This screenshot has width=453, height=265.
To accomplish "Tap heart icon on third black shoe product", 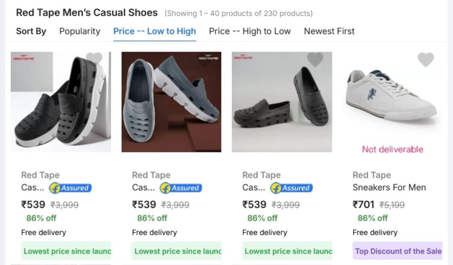I will (x=315, y=59).
